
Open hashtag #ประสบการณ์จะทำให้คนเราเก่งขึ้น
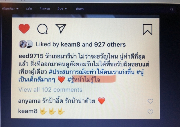pyautogui.click(x=91, y=72)
